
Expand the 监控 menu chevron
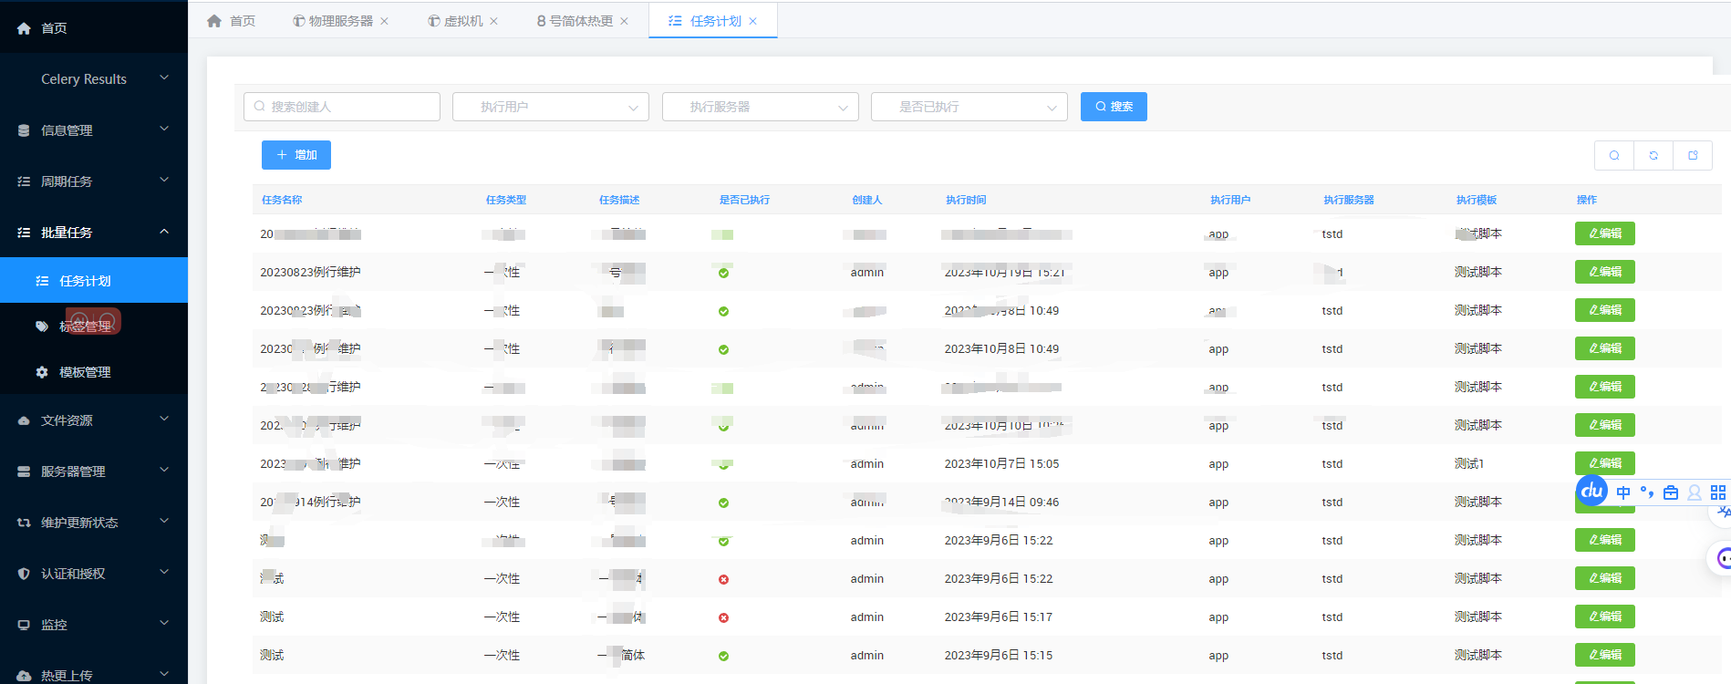point(164,624)
